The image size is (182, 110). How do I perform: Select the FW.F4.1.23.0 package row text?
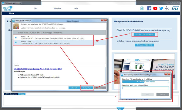point(46,42)
